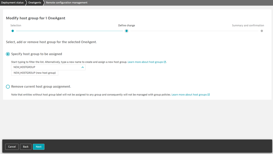Click external link icon after first Learn more
This screenshot has height=154, width=273.
(165, 62)
